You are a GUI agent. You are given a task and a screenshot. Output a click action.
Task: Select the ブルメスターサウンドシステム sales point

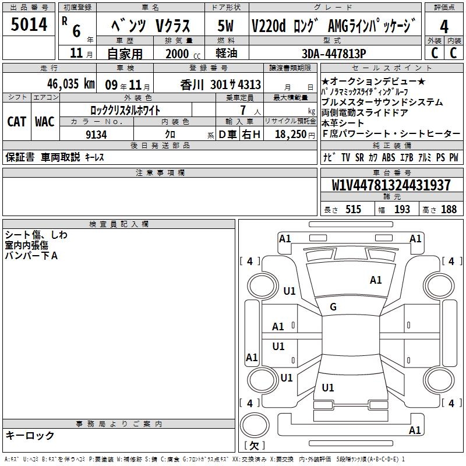(x=374, y=103)
